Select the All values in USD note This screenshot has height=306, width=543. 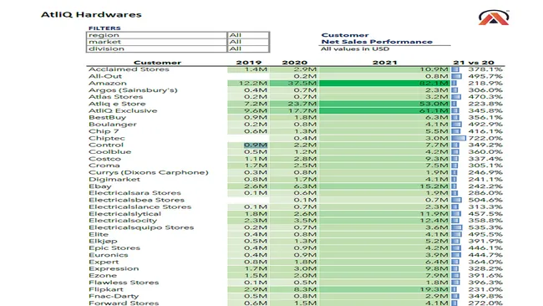click(x=355, y=48)
